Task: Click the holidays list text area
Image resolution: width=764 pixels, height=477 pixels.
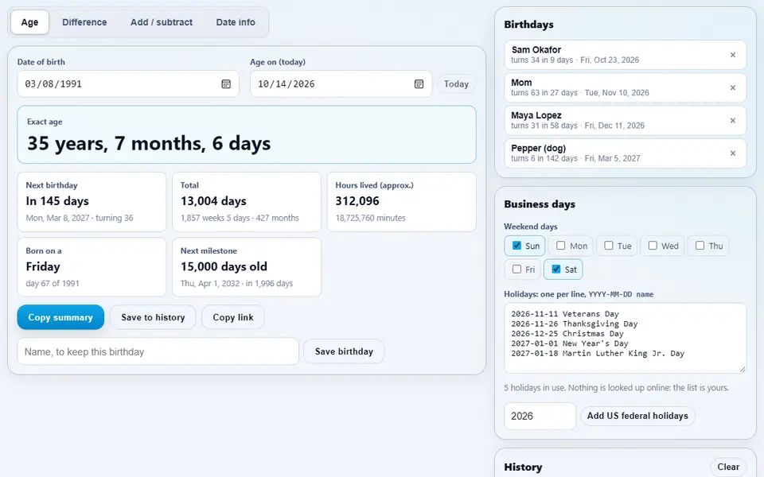Action: click(x=626, y=339)
